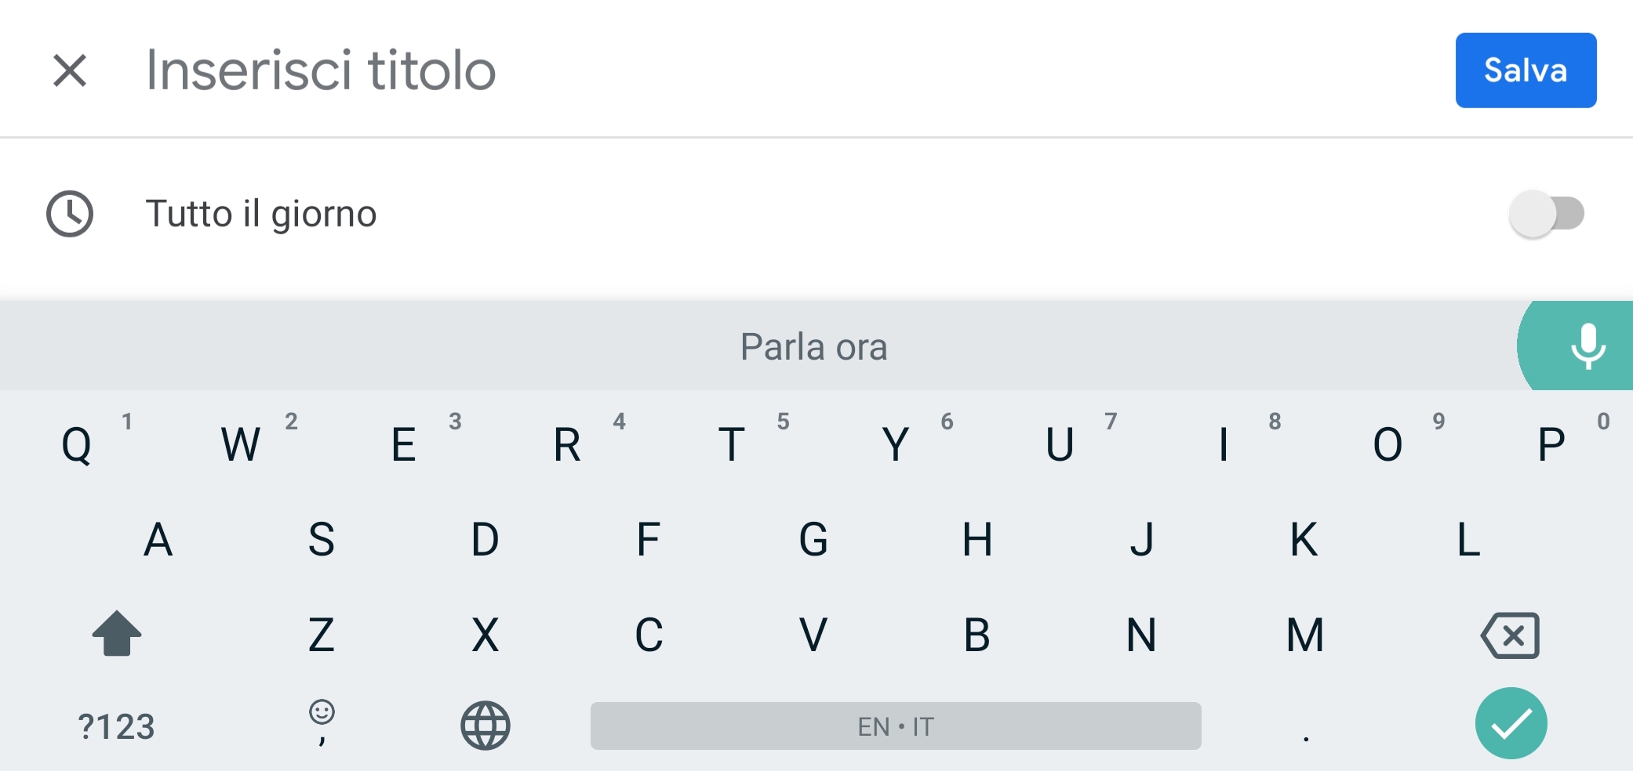This screenshot has width=1633, height=771.
Task: Tap the letter G key
Action: click(813, 539)
